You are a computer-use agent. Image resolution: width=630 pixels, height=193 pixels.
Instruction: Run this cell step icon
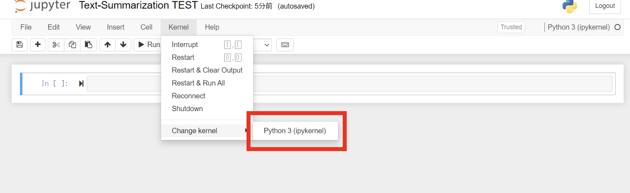81,84
